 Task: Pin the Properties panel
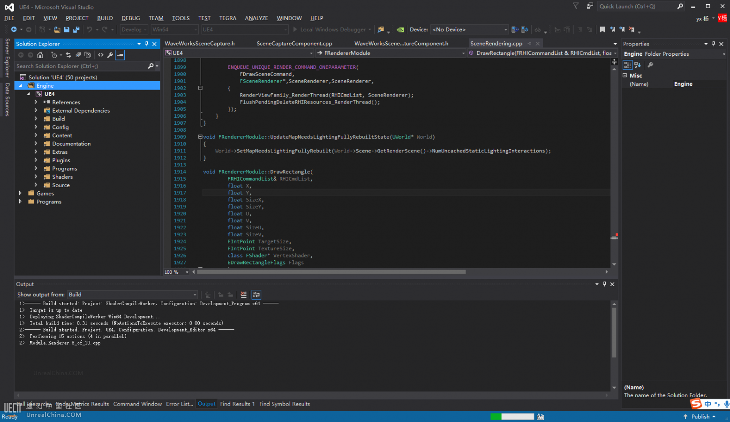click(x=714, y=44)
